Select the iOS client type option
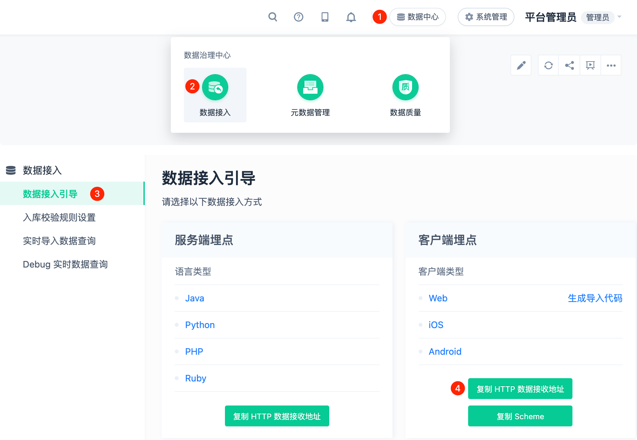The width and height of the screenshot is (637, 440). pyautogui.click(x=436, y=325)
